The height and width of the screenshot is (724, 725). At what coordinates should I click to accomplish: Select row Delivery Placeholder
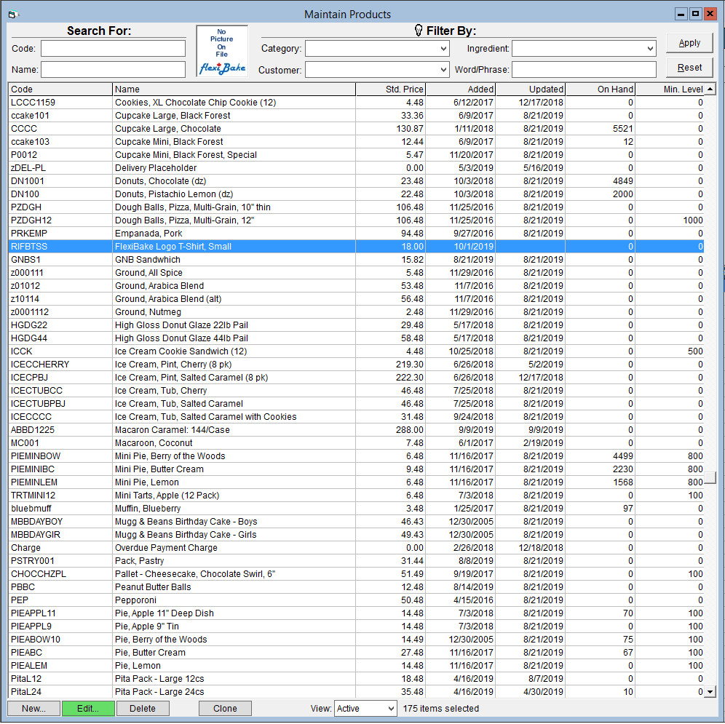(357, 168)
